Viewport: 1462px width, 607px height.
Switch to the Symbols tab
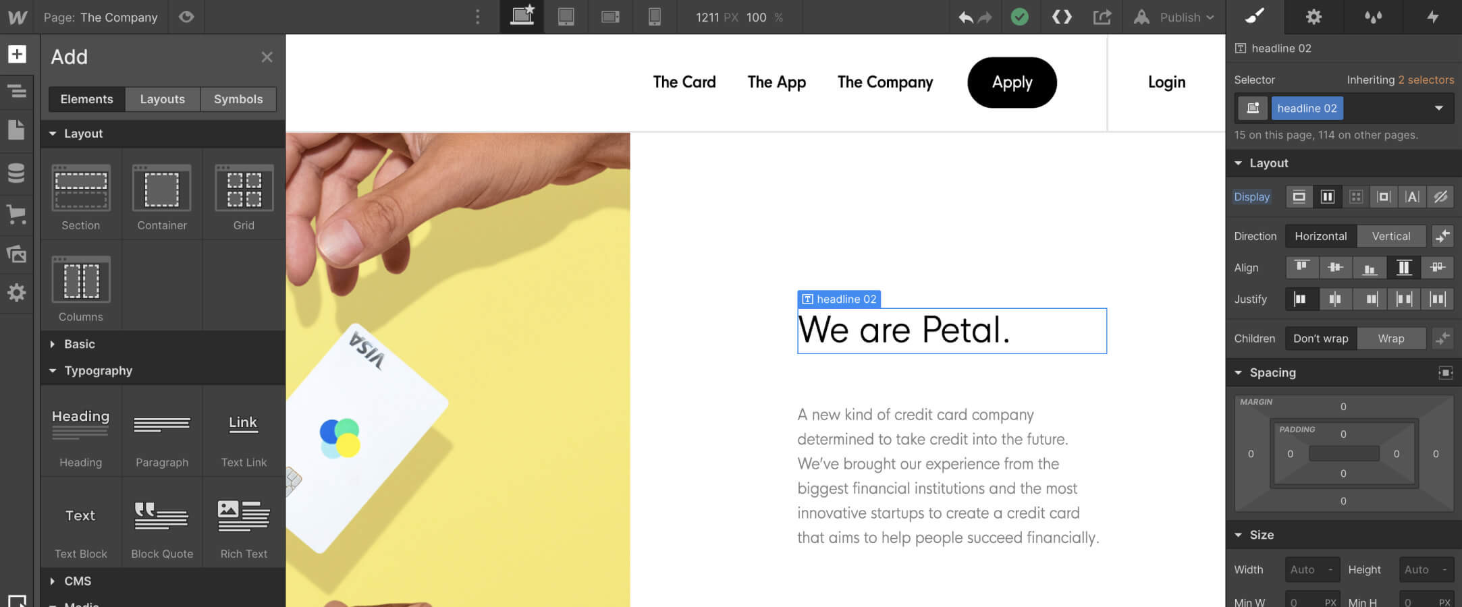(x=238, y=99)
